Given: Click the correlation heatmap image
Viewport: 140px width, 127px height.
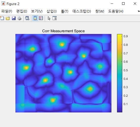Looking at the screenshot, I should [x=63, y=73].
